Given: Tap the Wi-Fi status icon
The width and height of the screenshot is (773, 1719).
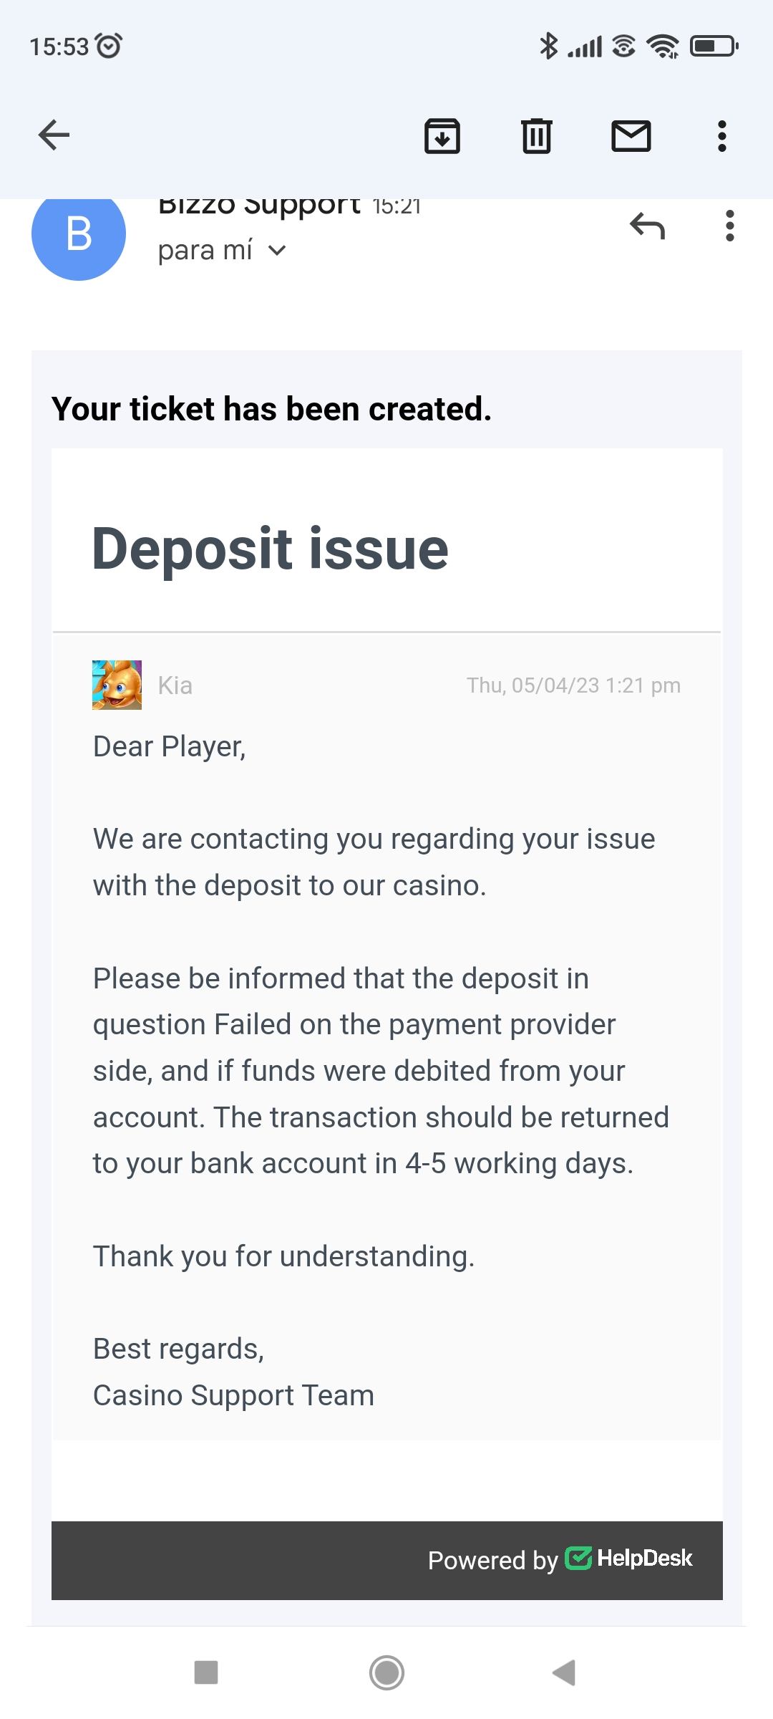Looking at the screenshot, I should coord(662,47).
